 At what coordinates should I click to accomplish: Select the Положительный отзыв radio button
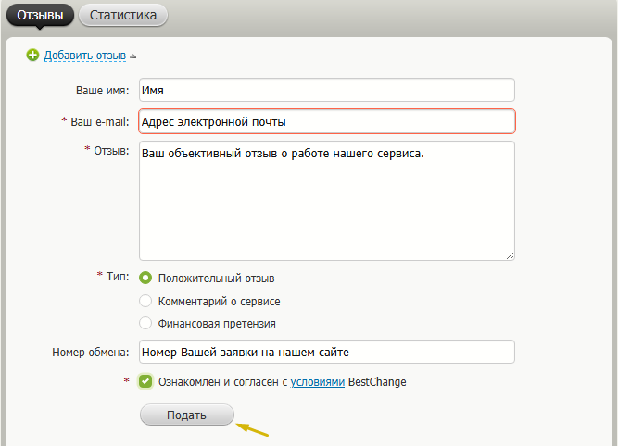(145, 278)
